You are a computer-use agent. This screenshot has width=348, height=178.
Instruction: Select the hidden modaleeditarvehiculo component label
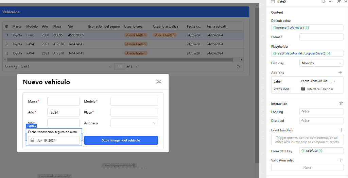coord(55,176)
